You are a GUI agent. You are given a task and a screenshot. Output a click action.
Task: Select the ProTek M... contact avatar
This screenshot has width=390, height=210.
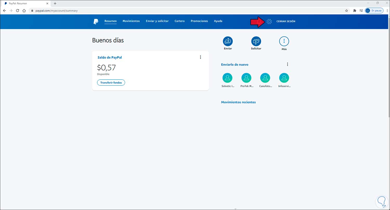click(x=246, y=78)
